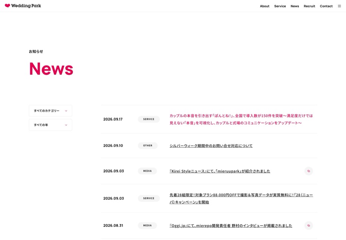346x240 pixels.
Task: Click the date 2026.09.17
Action: click(113, 119)
